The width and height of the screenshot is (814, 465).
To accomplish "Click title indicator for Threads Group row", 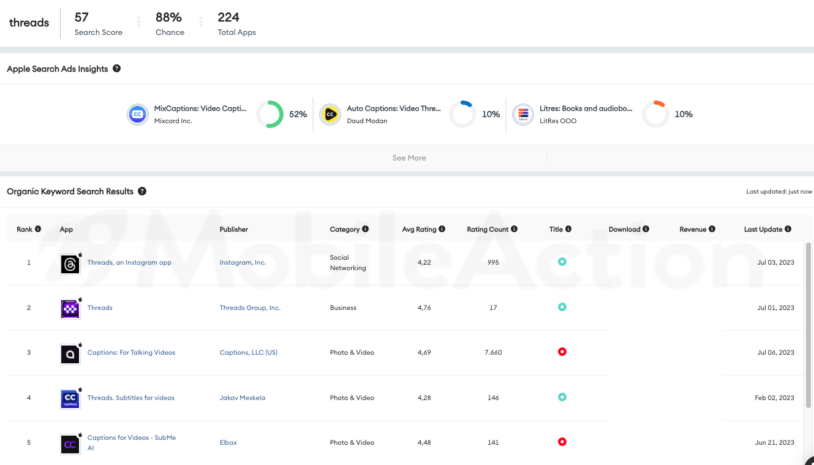I will click(562, 307).
